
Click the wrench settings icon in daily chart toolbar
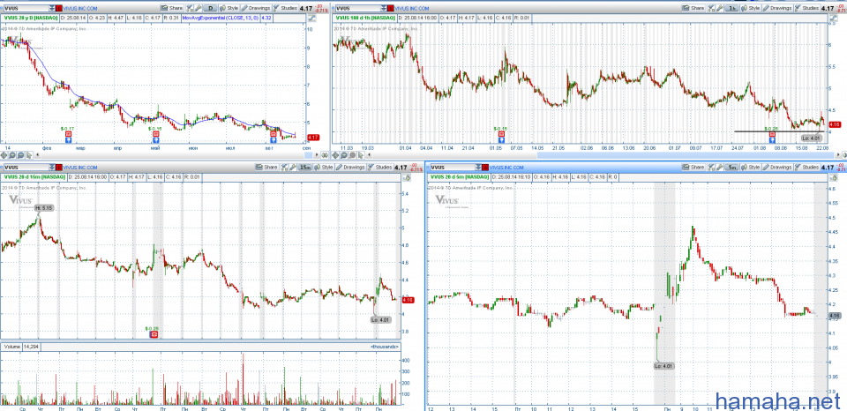pyautogui.click(x=198, y=8)
